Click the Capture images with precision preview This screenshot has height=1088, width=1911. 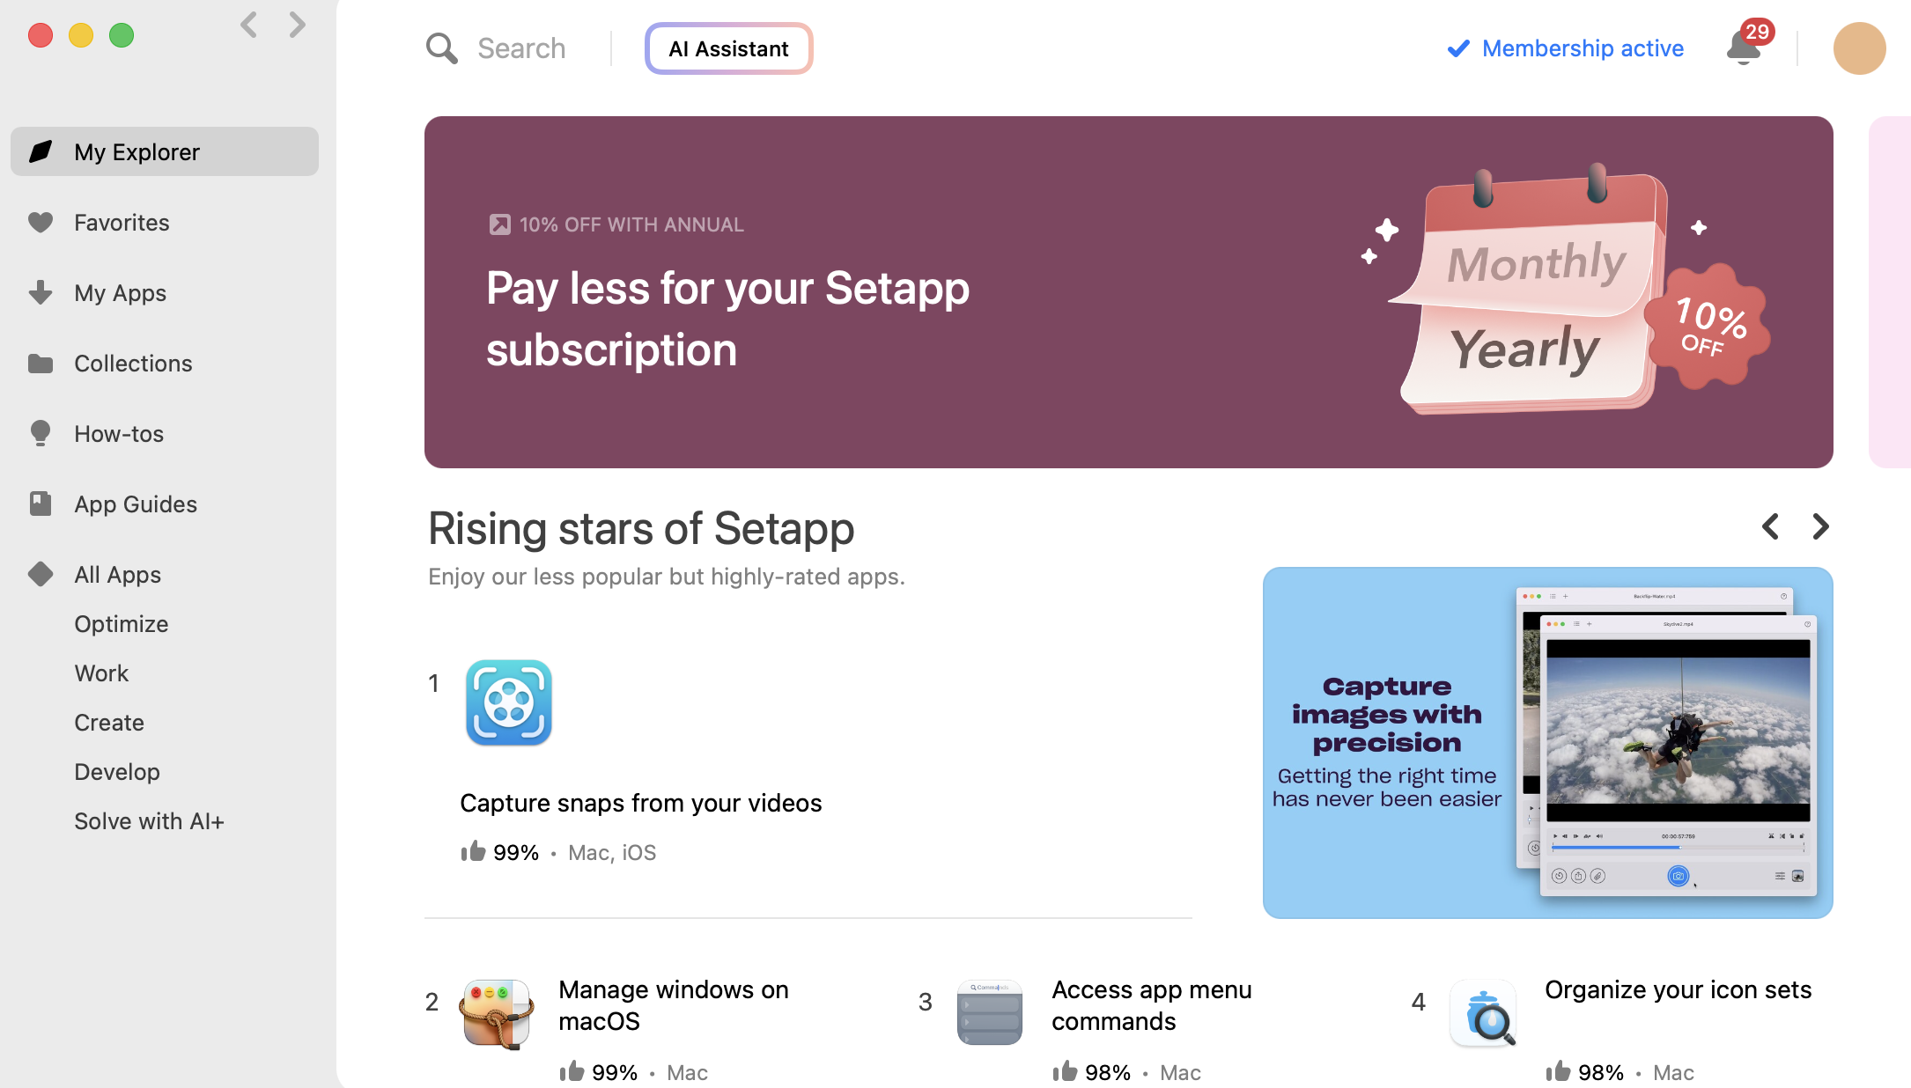click(1547, 742)
